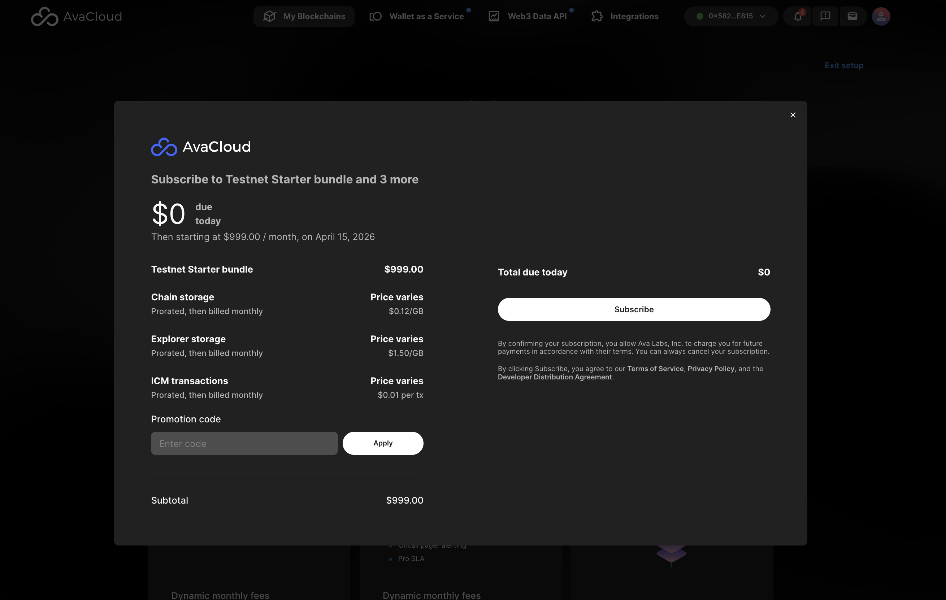Open the billing card icon
This screenshot has width=946, height=600.
(x=852, y=17)
